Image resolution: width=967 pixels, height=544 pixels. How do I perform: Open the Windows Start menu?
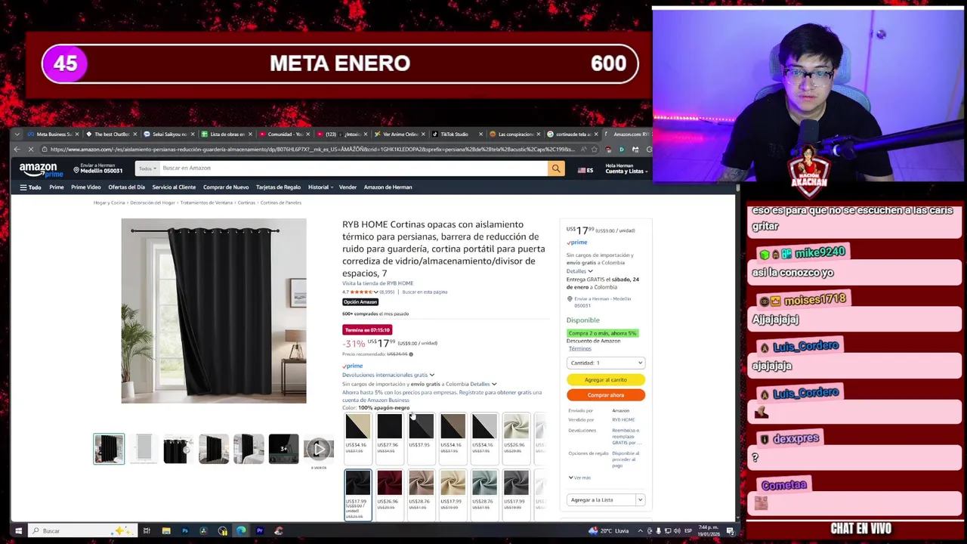[18, 531]
